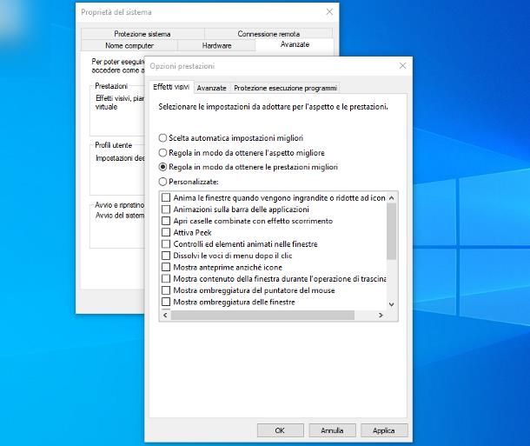Click the Annulla button

pos(332,430)
